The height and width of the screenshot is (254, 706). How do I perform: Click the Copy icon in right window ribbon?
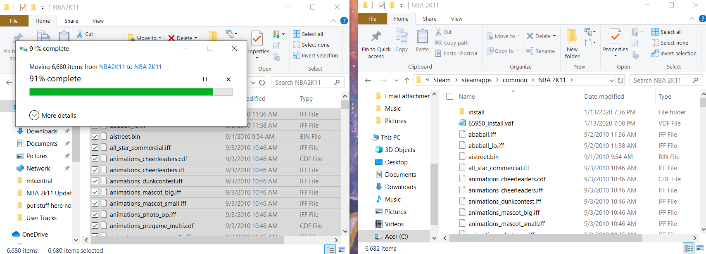(402, 40)
